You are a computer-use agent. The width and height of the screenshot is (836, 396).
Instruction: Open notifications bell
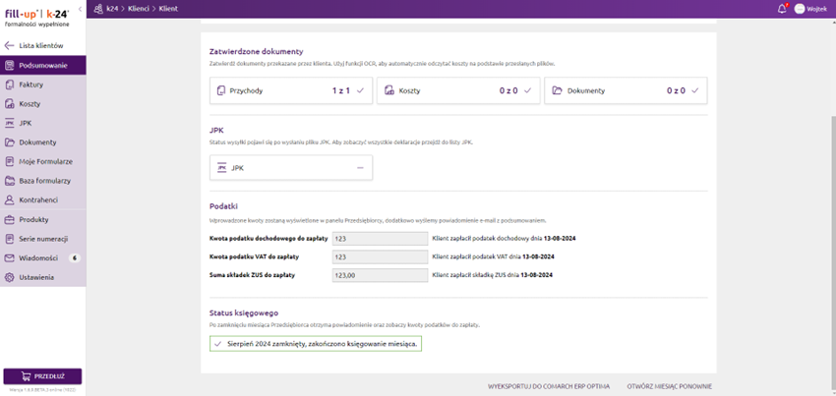point(782,9)
